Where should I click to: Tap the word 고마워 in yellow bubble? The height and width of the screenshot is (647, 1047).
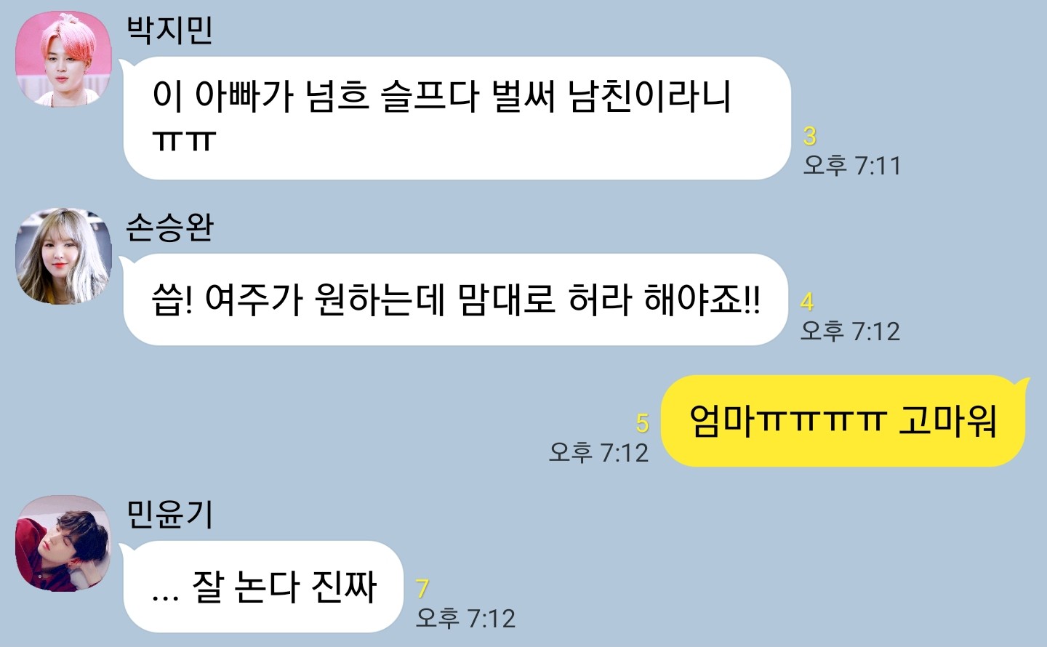(x=947, y=421)
